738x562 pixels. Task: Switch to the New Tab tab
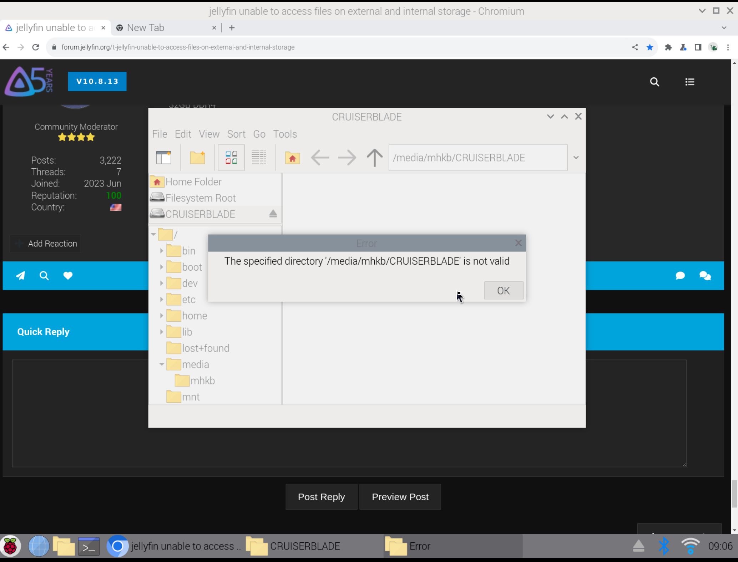[x=146, y=28]
